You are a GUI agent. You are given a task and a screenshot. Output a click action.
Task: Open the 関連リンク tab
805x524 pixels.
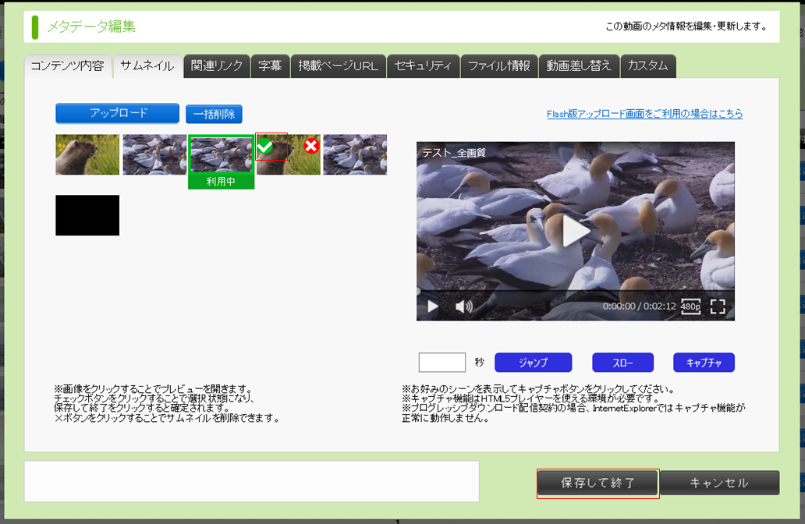(217, 66)
